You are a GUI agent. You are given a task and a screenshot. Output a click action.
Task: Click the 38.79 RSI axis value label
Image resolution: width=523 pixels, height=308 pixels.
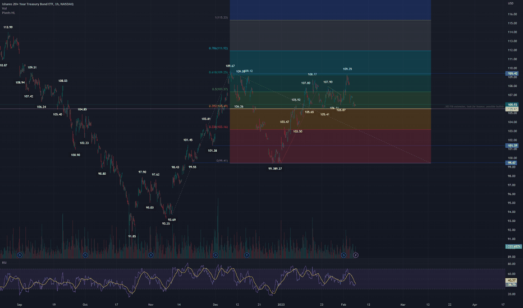pyautogui.click(x=512, y=284)
